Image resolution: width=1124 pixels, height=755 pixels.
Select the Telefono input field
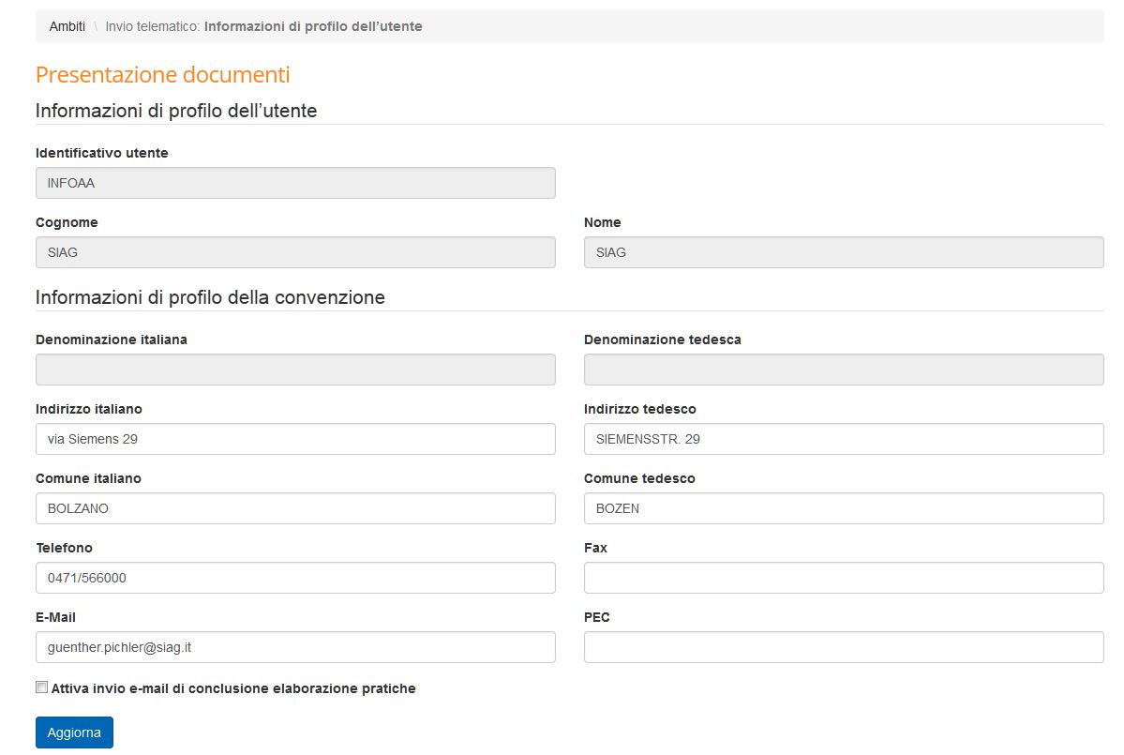(x=295, y=578)
